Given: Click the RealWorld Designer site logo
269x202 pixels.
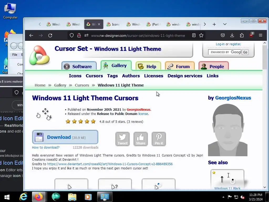Looking at the screenshot, I should click(x=39, y=55).
